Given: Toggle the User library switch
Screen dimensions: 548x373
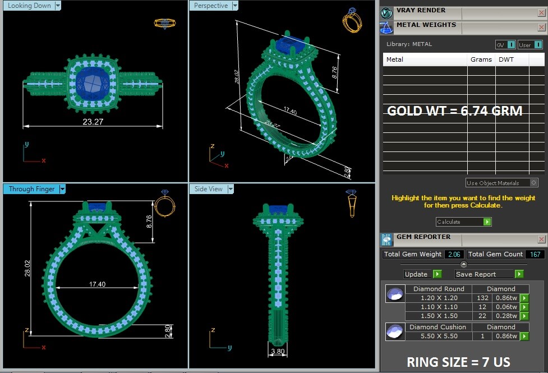Looking at the screenshot, I should [x=538, y=45].
